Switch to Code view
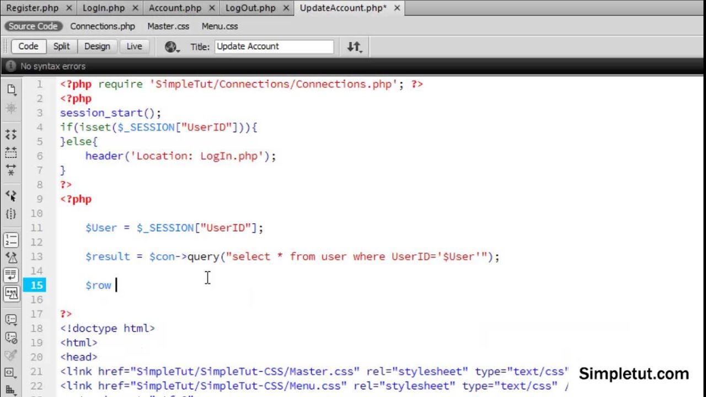Viewport: 706px width, 397px height. pyautogui.click(x=28, y=46)
